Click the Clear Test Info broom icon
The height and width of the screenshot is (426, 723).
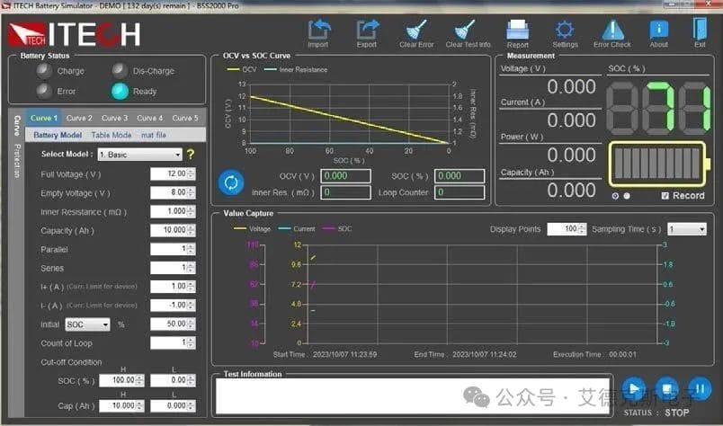point(468,30)
